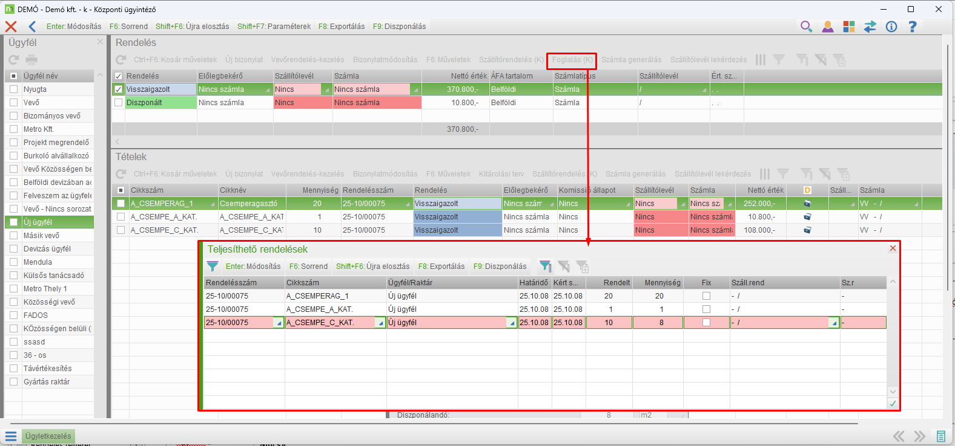955x446 pixels.
Task: Click F9: Diszponálás in the top toolbar
Action: click(x=399, y=27)
